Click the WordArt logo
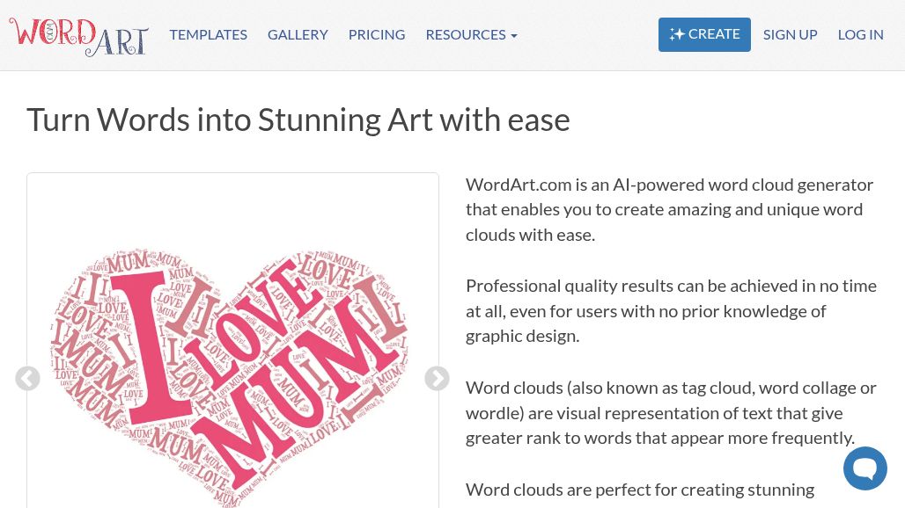 click(78, 35)
